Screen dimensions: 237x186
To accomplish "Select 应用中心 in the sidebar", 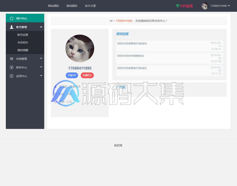I will click(x=25, y=76).
